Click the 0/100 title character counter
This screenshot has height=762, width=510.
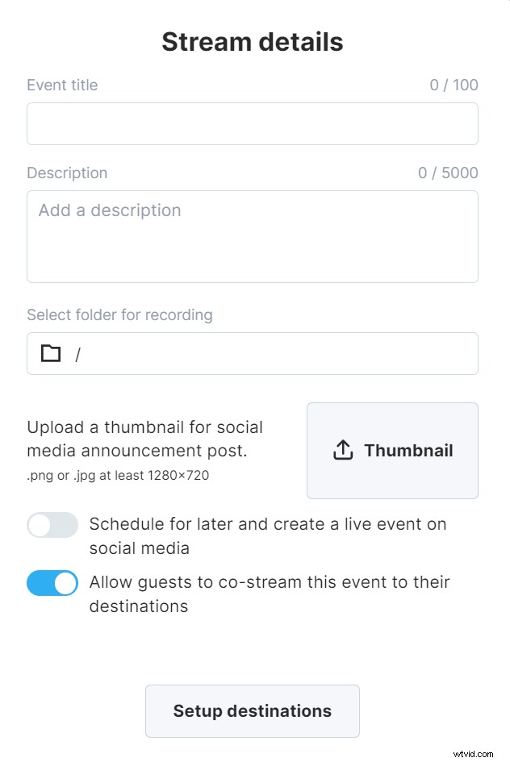click(454, 85)
